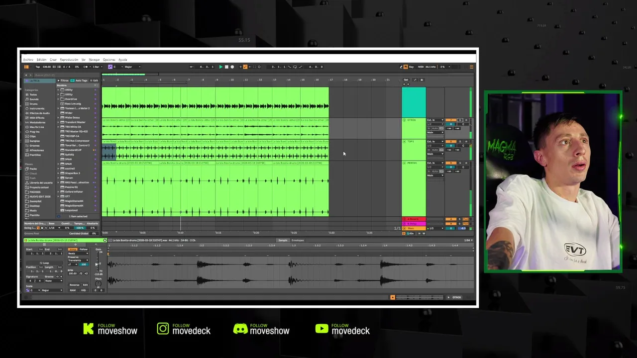Image resolution: width=637 pixels, height=358 pixels.
Task: Click the lock envelopes icon
Action: pos(422,80)
